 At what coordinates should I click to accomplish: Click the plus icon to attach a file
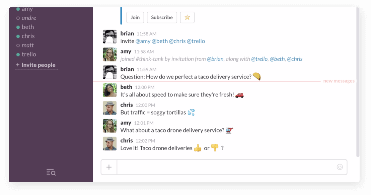[x=109, y=167]
